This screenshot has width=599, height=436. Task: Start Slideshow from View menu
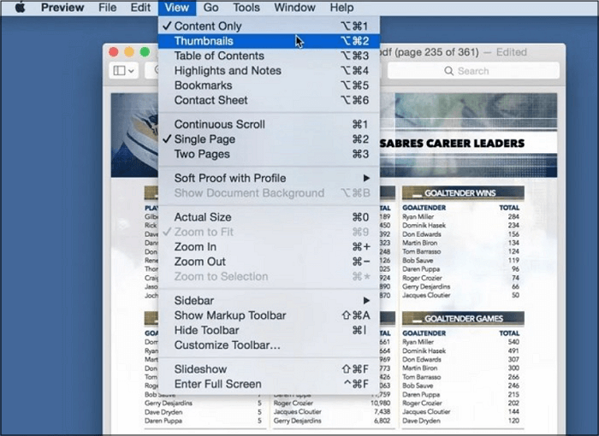coord(269,369)
